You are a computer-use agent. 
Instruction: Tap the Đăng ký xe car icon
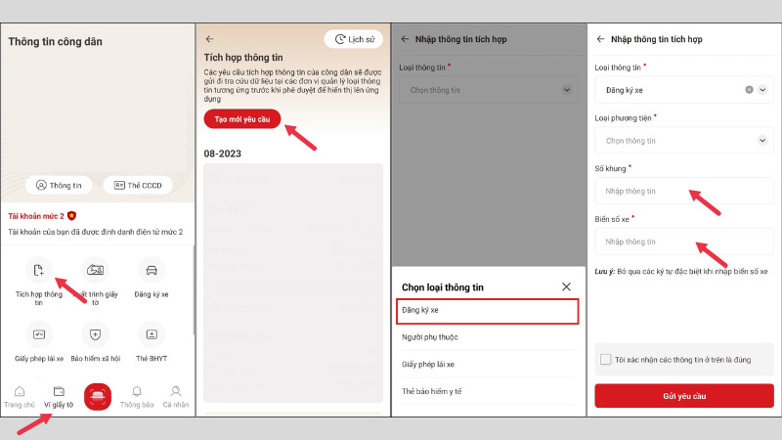(x=152, y=270)
